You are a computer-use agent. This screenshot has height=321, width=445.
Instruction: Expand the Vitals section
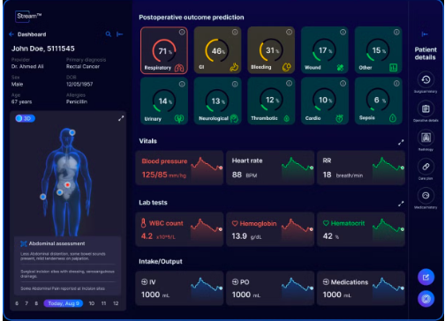pyautogui.click(x=401, y=143)
